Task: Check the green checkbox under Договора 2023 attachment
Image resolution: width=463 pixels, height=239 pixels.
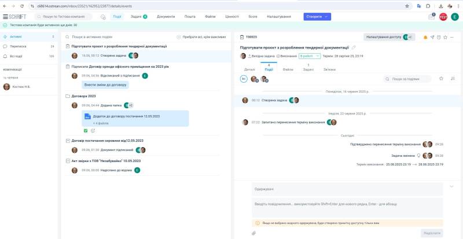Action: [86, 131]
